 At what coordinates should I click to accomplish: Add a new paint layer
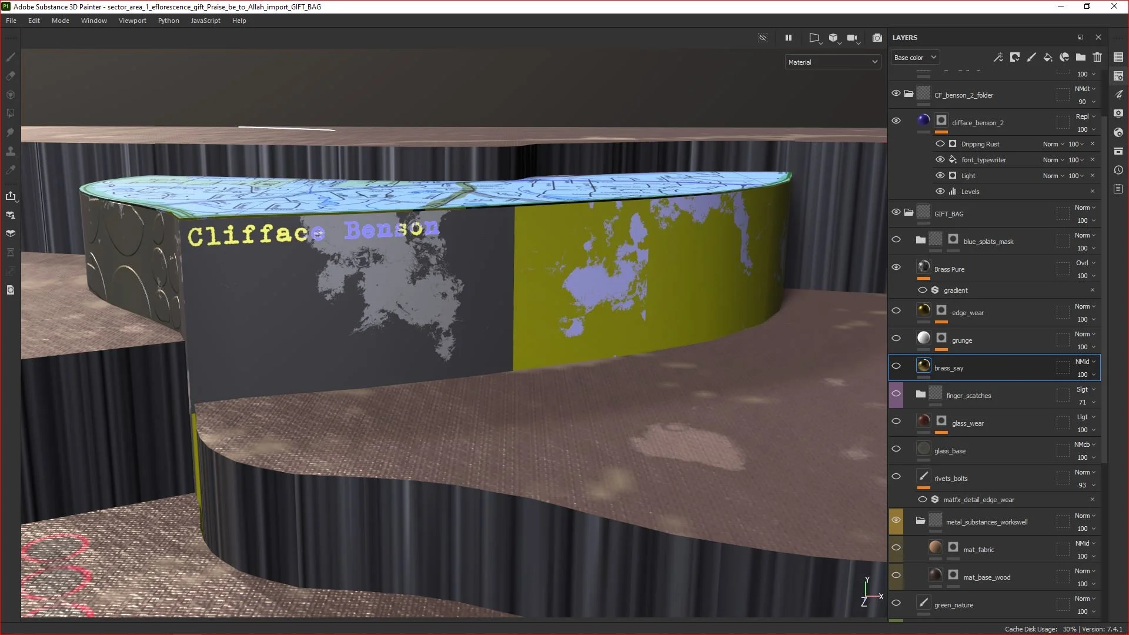tap(1031, 57)
